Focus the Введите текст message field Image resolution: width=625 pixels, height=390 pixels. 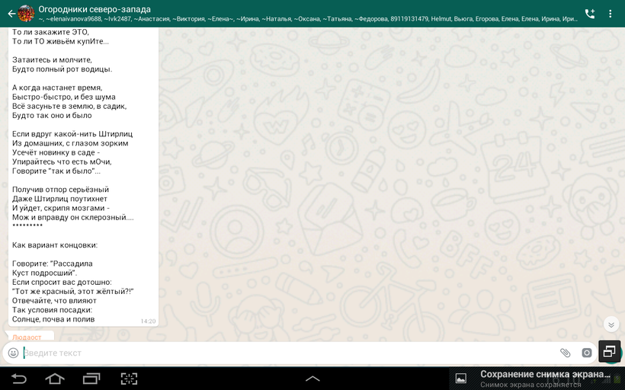click(282, 353)
